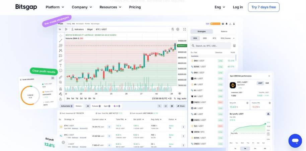Image resolution: width=306 pixels, height=151 pixels.
Task: Open the filter icon beside pair search
Action: (x=234, y=46)
